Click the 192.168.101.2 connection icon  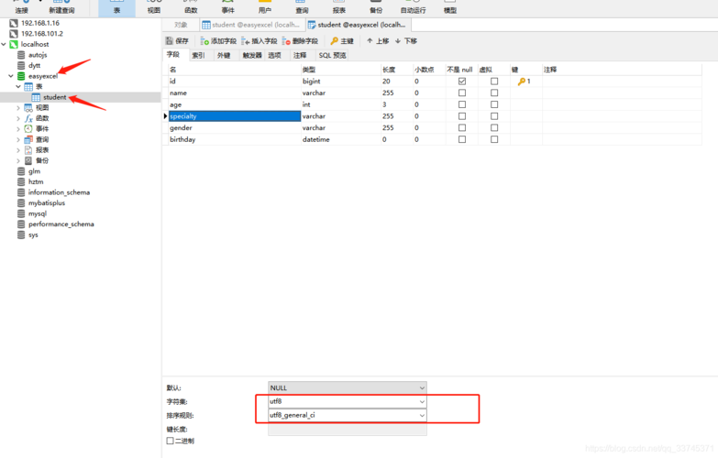pyautogui.click(x=14, y=33)
